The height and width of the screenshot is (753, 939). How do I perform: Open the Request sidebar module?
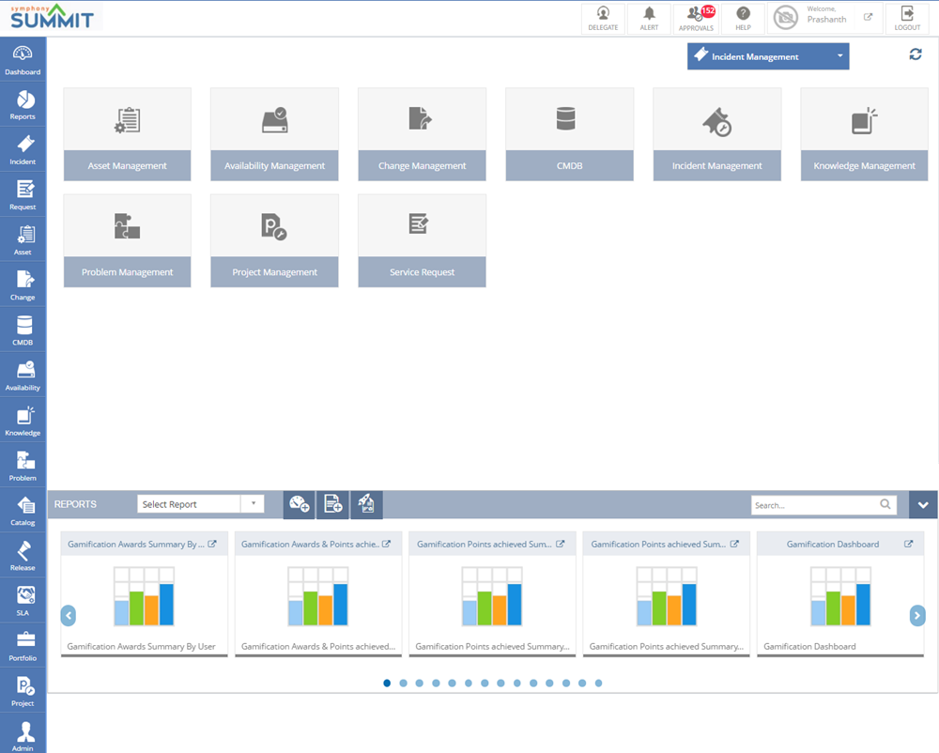click(x=23, y=195)
